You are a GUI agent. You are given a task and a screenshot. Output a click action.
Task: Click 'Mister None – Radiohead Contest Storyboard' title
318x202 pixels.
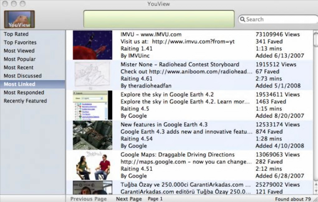(180, 65)
